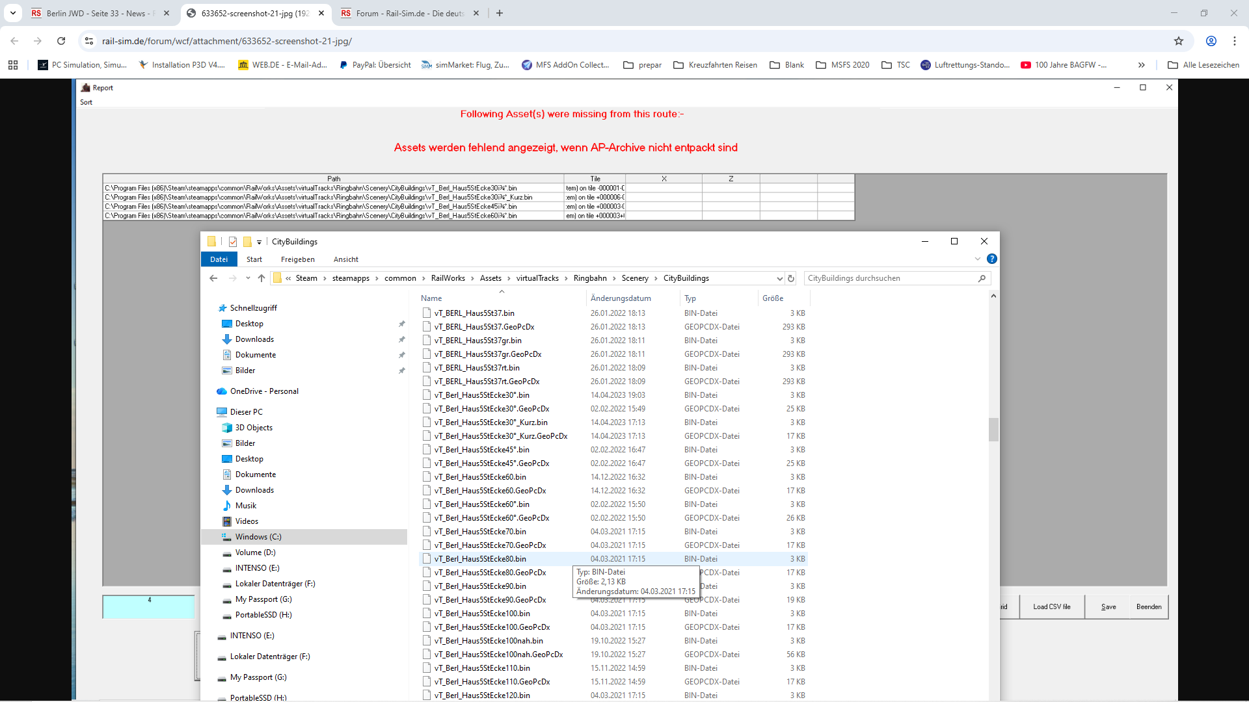Open a new browser tab with plus

500,13
